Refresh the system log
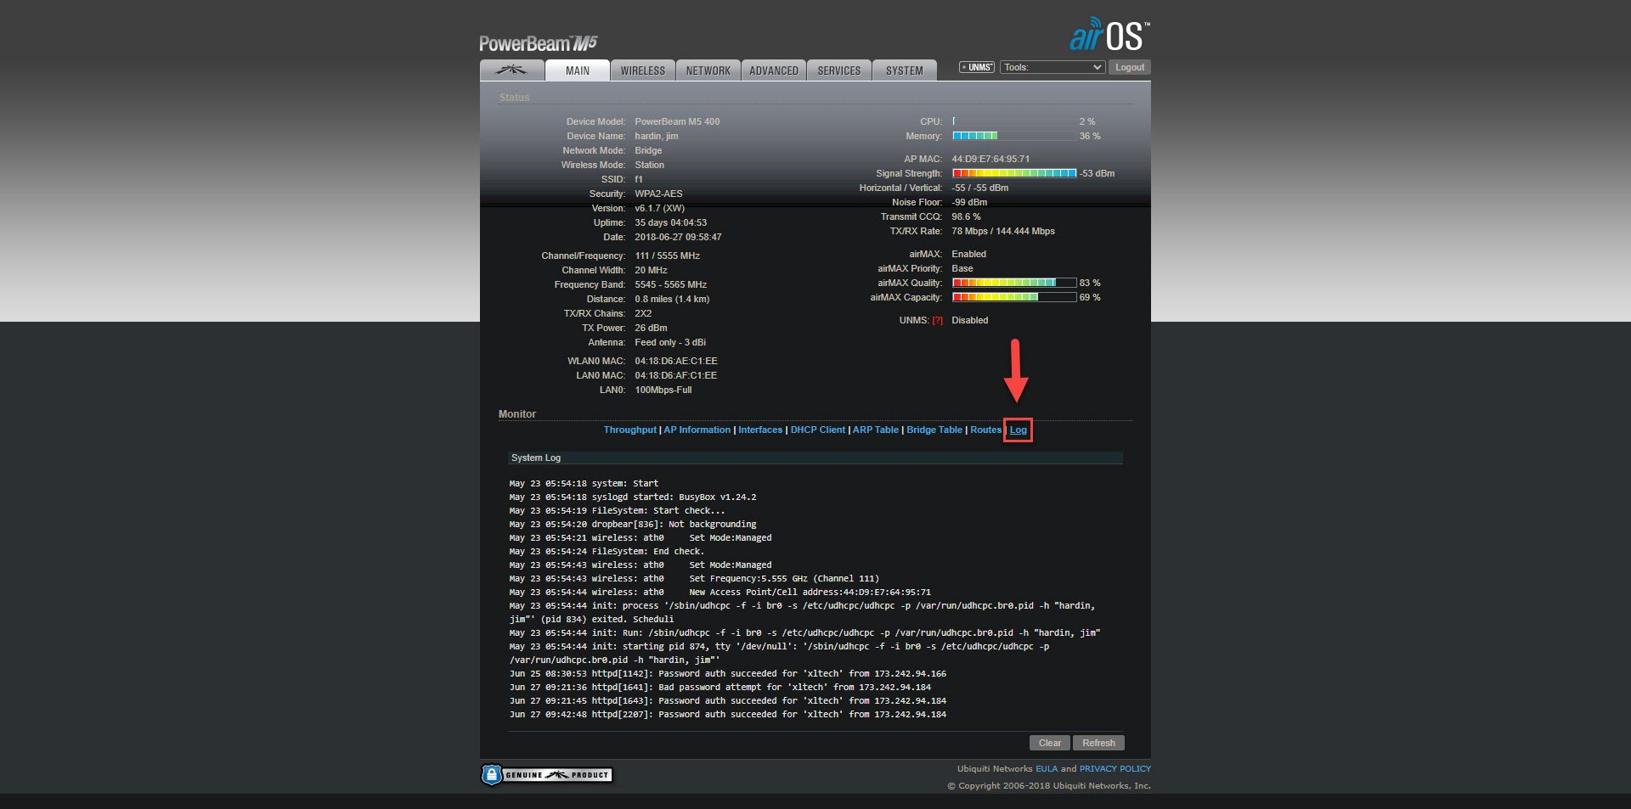 (x=1098, y=743)
